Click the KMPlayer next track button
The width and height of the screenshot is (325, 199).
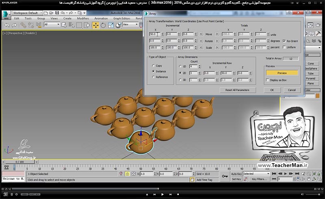coord(170,195)
